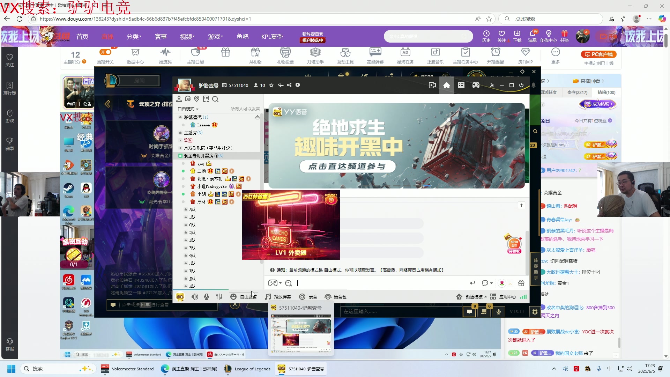Click 成为钻粉 button

pos(598,104)
